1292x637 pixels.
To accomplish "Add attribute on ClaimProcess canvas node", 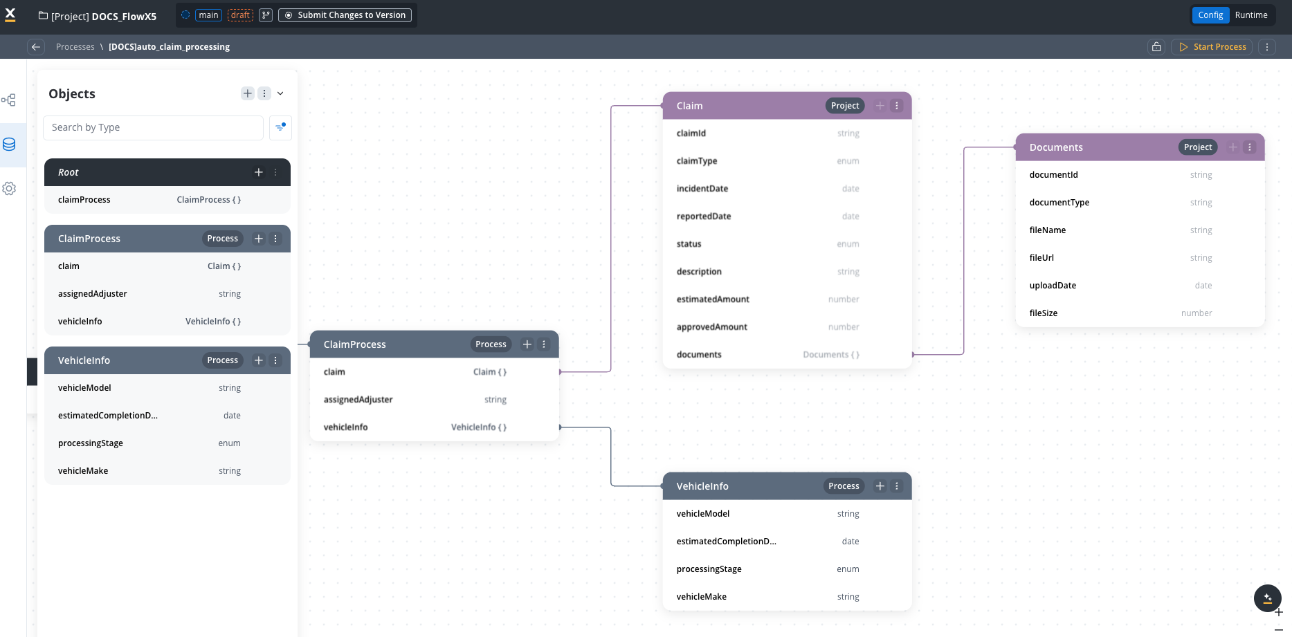I will coord(527,344).
